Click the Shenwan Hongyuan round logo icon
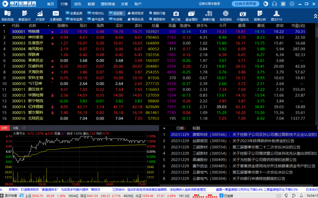The width and height of the screenshot is (318, 198). point(266,4)
